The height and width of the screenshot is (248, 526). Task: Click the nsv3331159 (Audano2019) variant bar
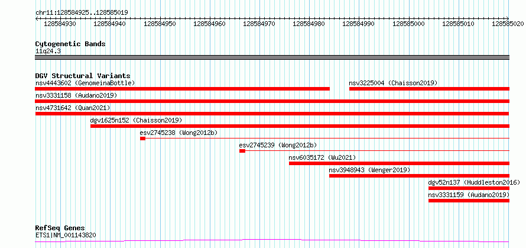469,201
